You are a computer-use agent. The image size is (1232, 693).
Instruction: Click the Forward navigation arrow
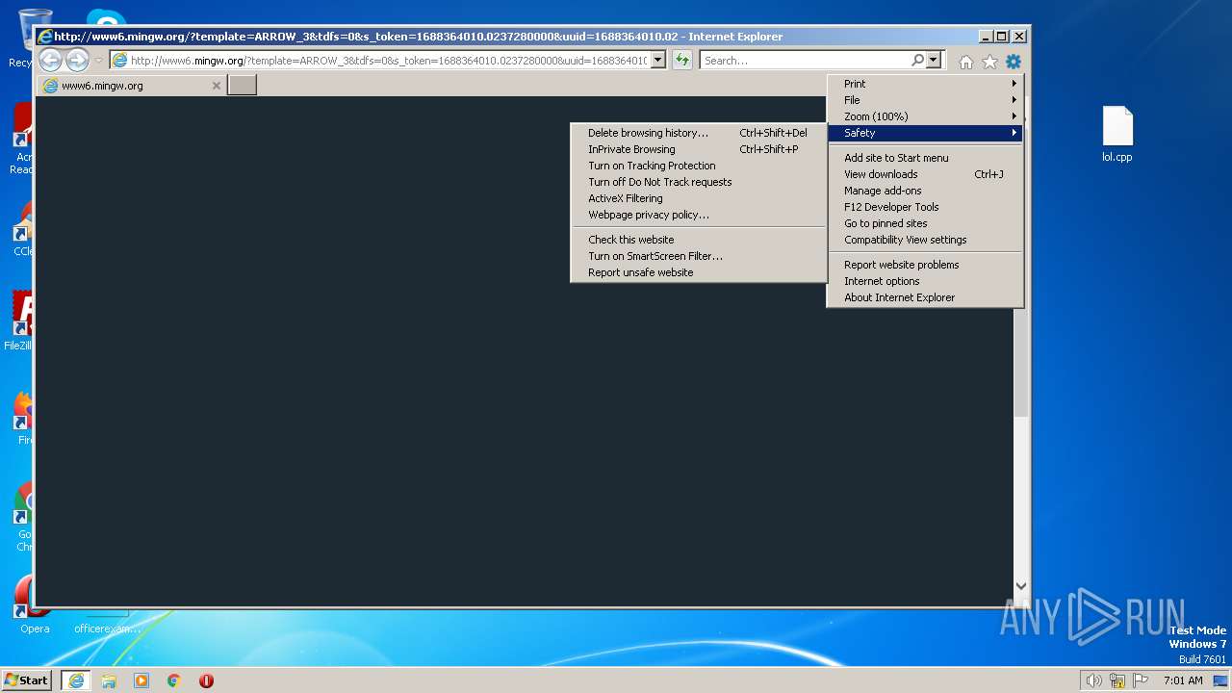[77, 61]
